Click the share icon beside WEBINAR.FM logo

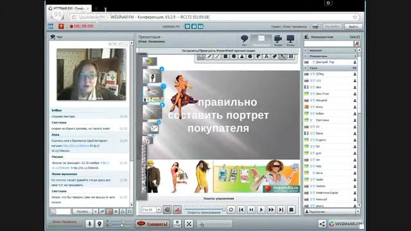point(322,223)
